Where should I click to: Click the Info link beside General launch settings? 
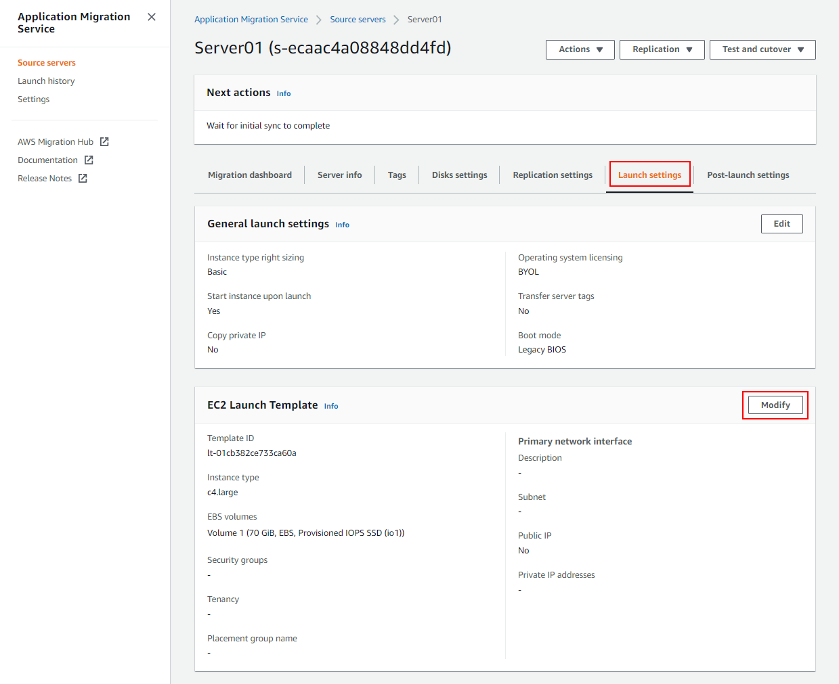pyautogui.click(x=342, y=225)
